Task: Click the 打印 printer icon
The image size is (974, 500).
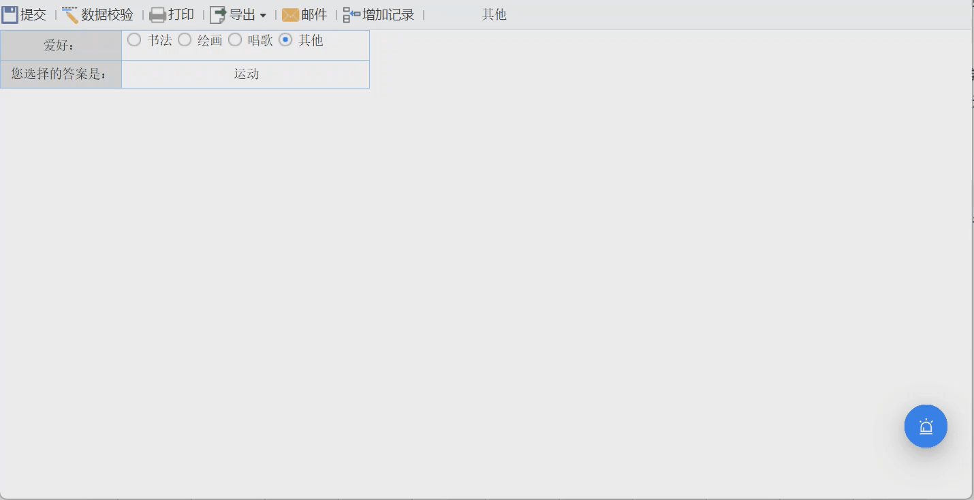Action: click(157, 14)
